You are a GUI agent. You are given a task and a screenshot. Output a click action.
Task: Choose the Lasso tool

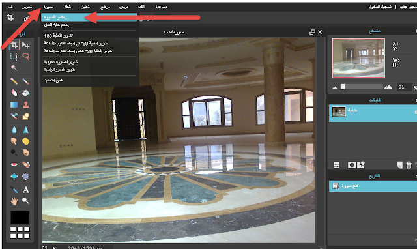tap(26, 57)
